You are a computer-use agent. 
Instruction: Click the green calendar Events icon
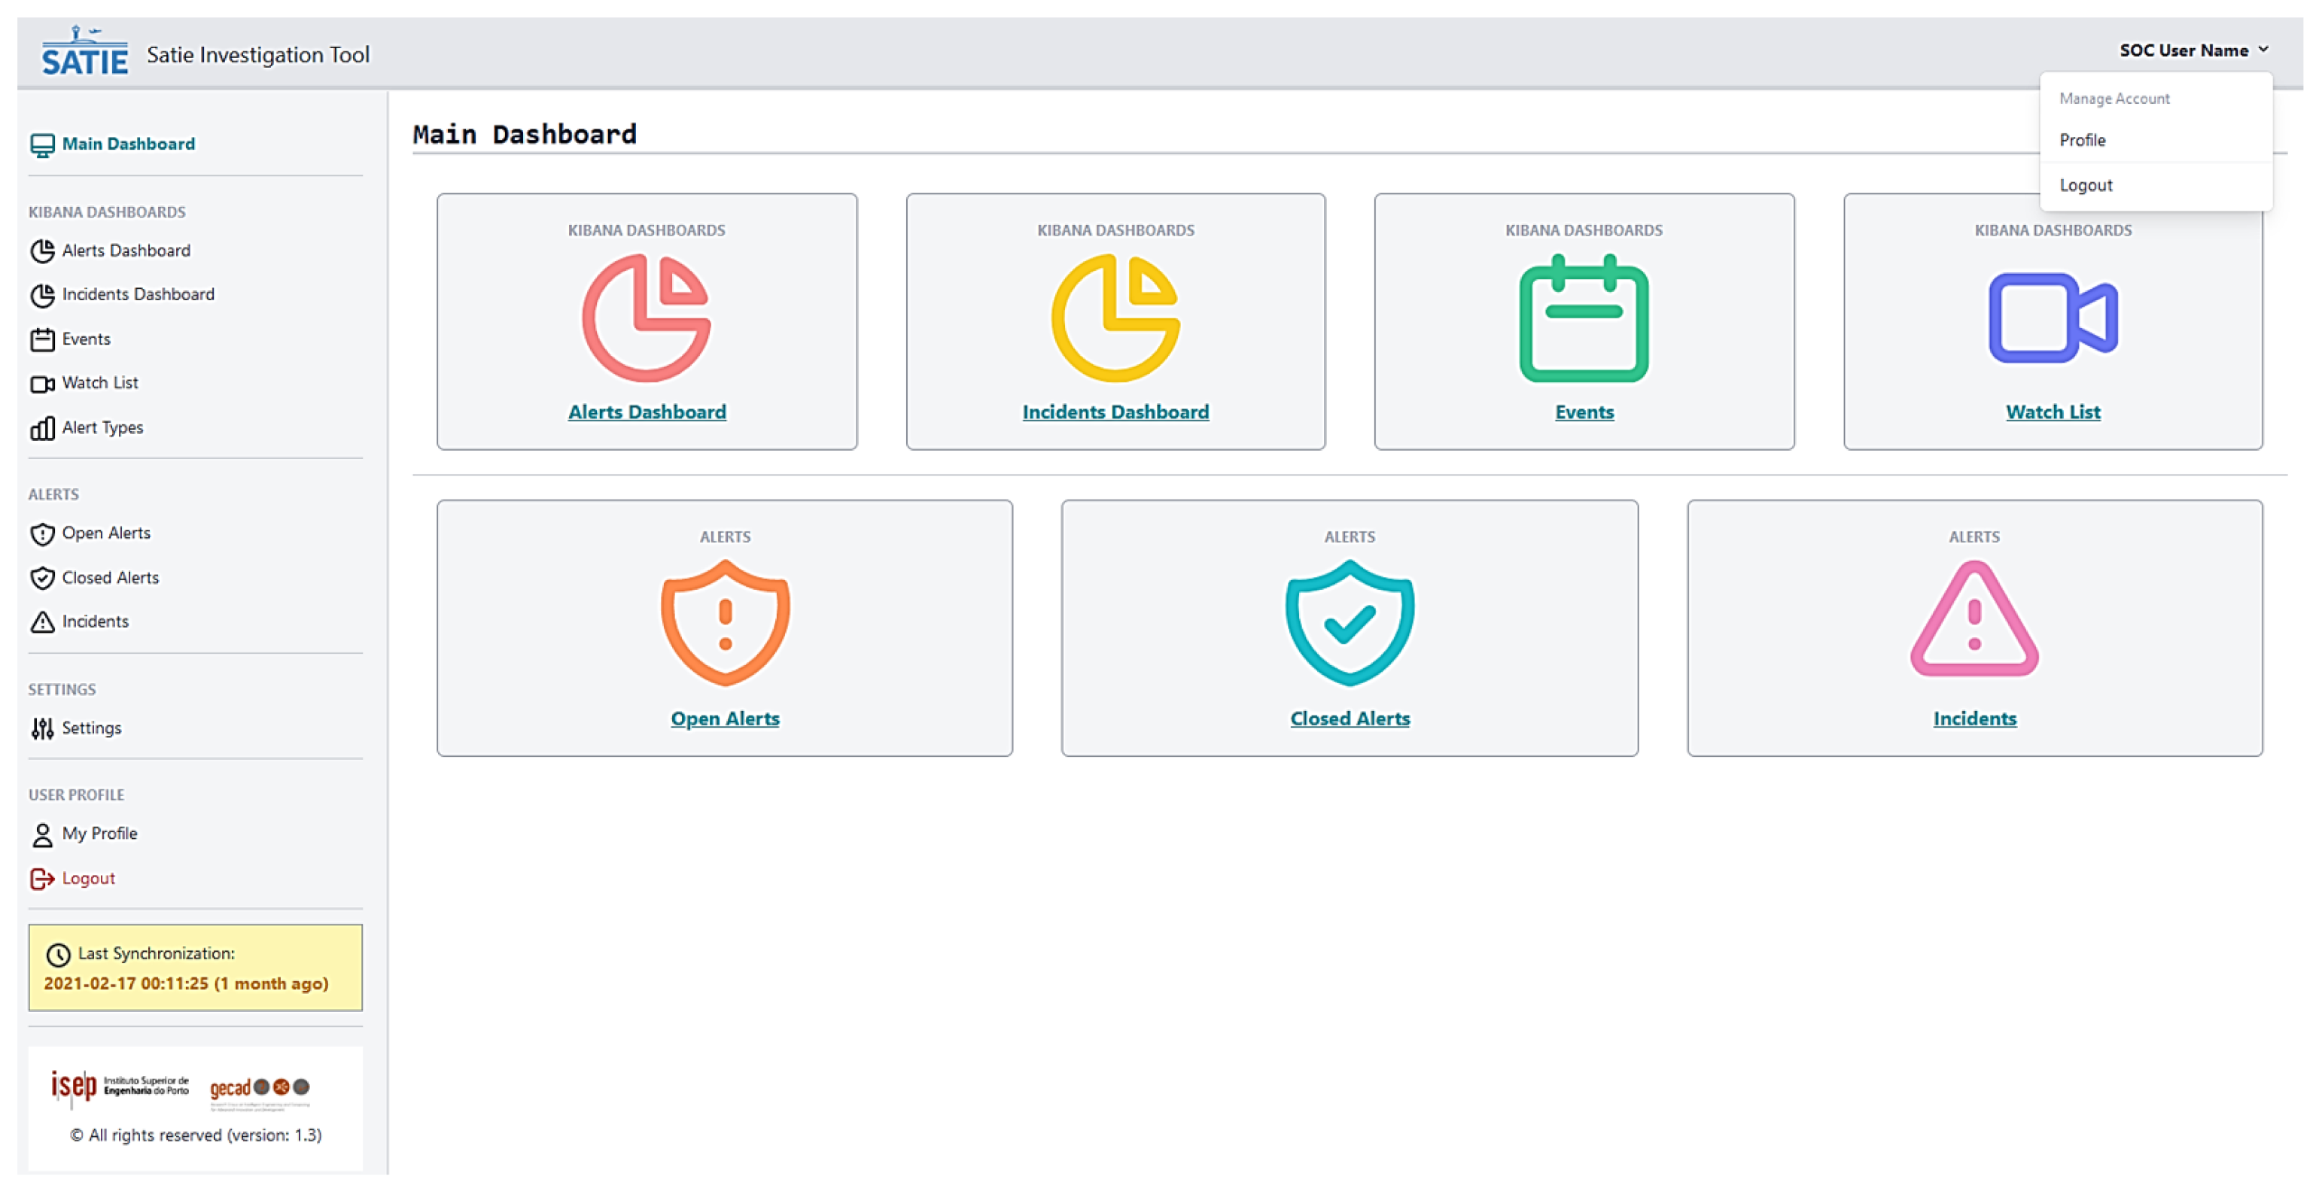[x=1583, y=319]
